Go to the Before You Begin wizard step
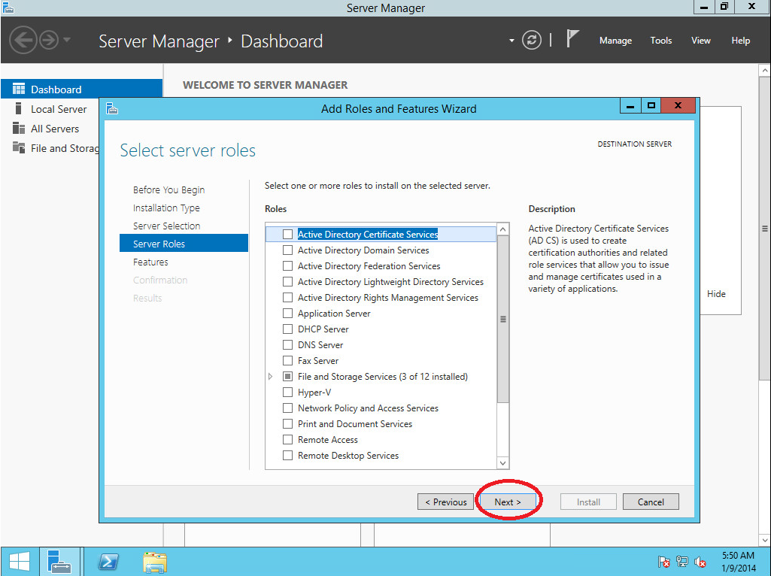This screenshot has width=771, height=576. 168,189
